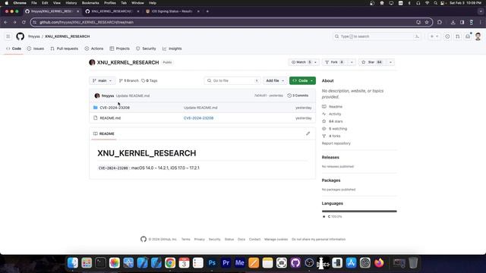Select the Security tab

click(146, 49)
